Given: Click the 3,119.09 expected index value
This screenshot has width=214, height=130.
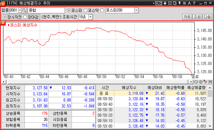Looking at the screenshot, I should click(x=136, y=93).
